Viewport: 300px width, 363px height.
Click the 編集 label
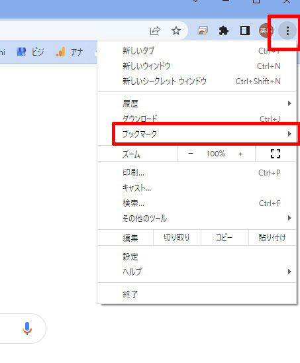click(x=130, y=238)
